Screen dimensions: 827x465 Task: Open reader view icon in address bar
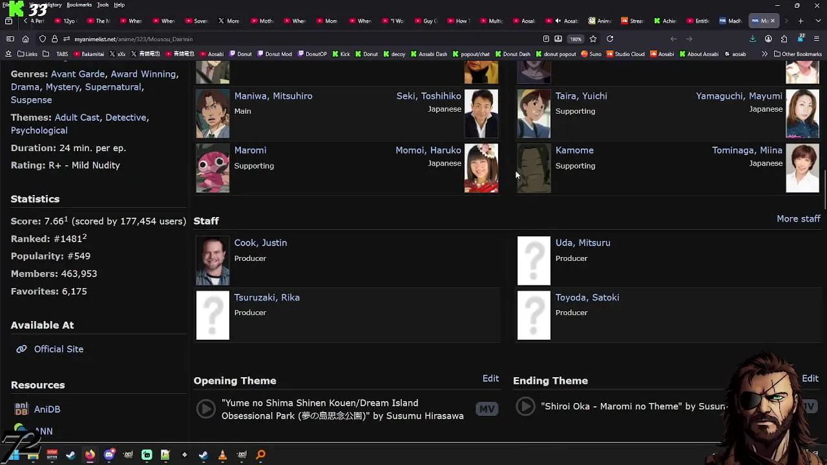546,39
